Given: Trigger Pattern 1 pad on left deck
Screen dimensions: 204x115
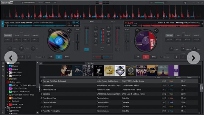Looking at the screenshot, I should (x=8, y=40).
